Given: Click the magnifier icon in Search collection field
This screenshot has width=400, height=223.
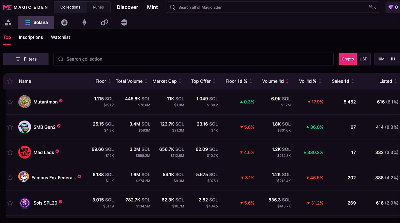Looking at the screenshot, I should point(61,59).
